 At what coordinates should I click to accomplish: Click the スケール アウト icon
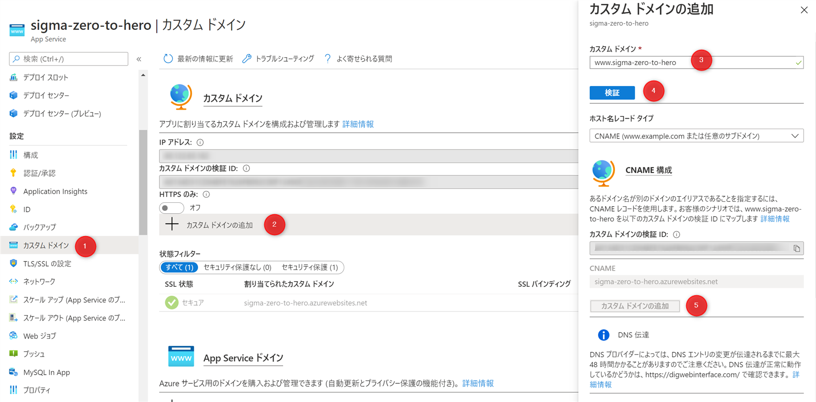[x=13, y=318]
